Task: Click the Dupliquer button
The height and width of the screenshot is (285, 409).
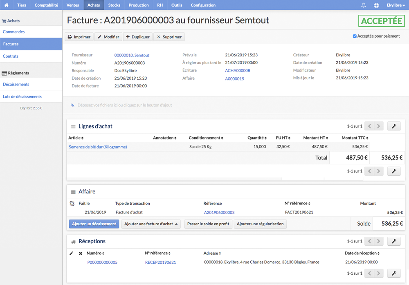Action: pyautogui.click(x=138, y=37)
